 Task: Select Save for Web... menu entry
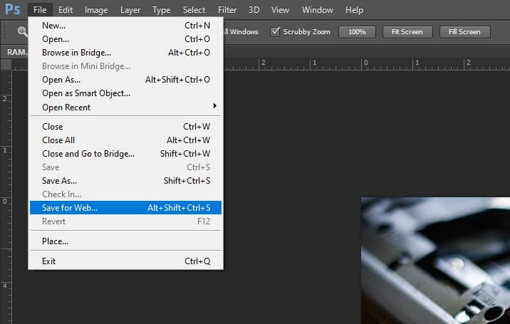click(126, 207)
